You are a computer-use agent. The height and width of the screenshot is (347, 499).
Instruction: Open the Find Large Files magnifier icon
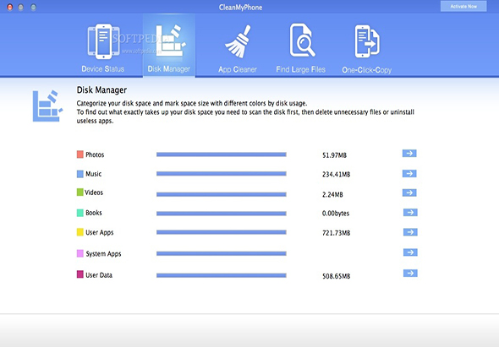pos(302,40)
